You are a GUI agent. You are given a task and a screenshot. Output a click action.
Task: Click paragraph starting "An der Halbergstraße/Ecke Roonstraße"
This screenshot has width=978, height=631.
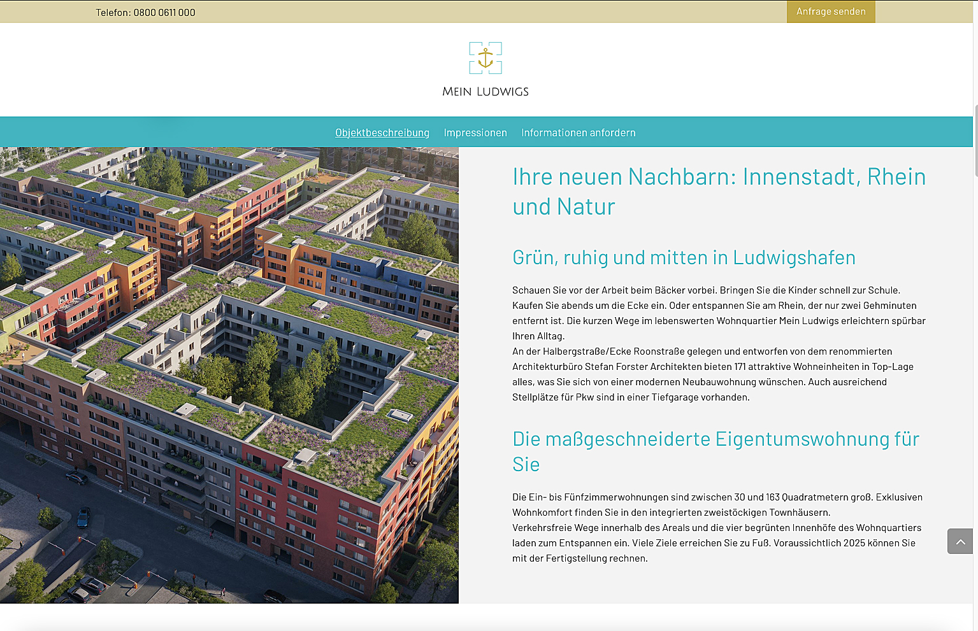[713, 374]
